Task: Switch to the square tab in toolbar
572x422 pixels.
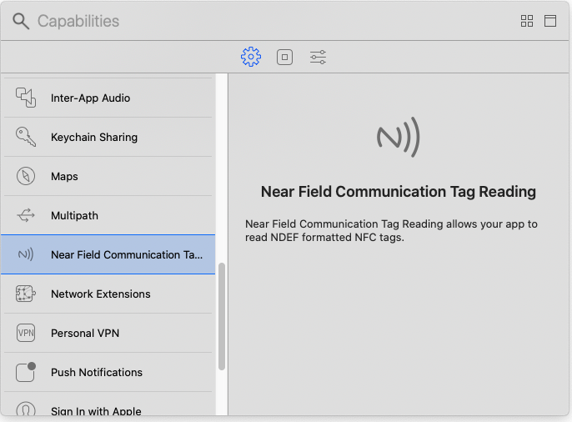Action: point(284,57)
